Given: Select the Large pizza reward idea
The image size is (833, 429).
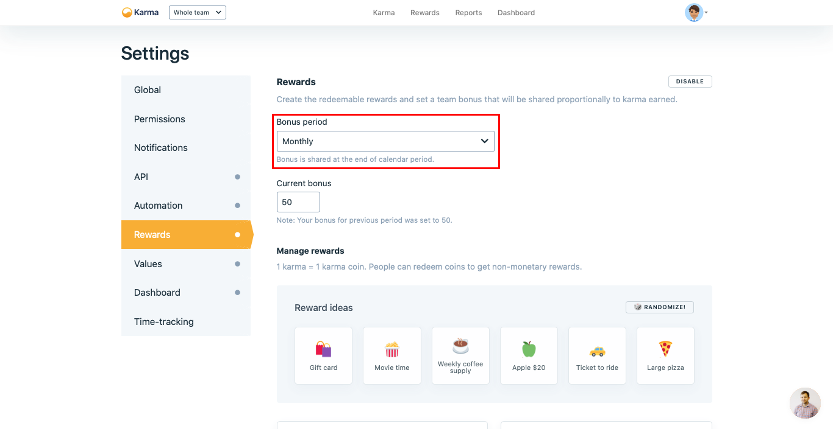Looking at the screenshot, I should [x=665, y=355].
